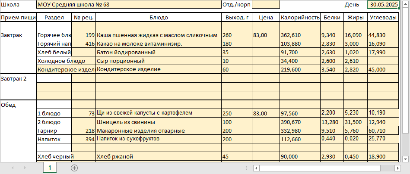This screenshot has height=174, width=410.
Task: Select recipe number 394 cell
Action: 84,139
